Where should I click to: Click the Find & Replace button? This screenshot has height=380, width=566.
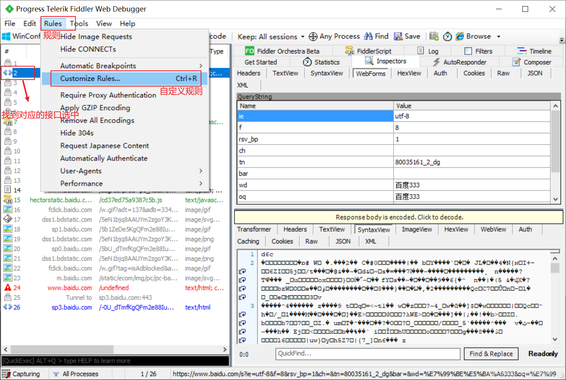click(x=491, y=354)
